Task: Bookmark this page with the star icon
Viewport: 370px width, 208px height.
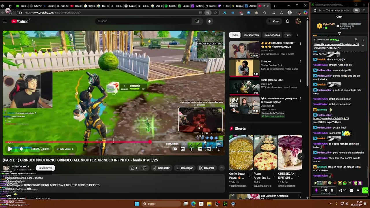Action: click(x=215, y=12)
